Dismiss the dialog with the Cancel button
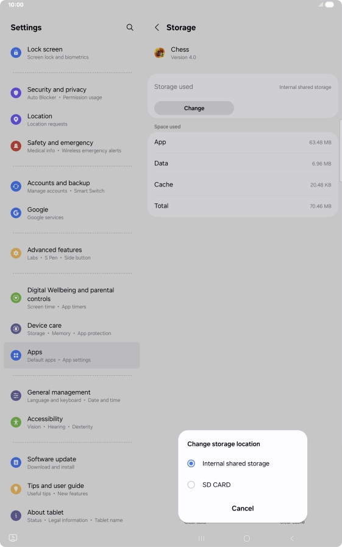 click(243, 508)
